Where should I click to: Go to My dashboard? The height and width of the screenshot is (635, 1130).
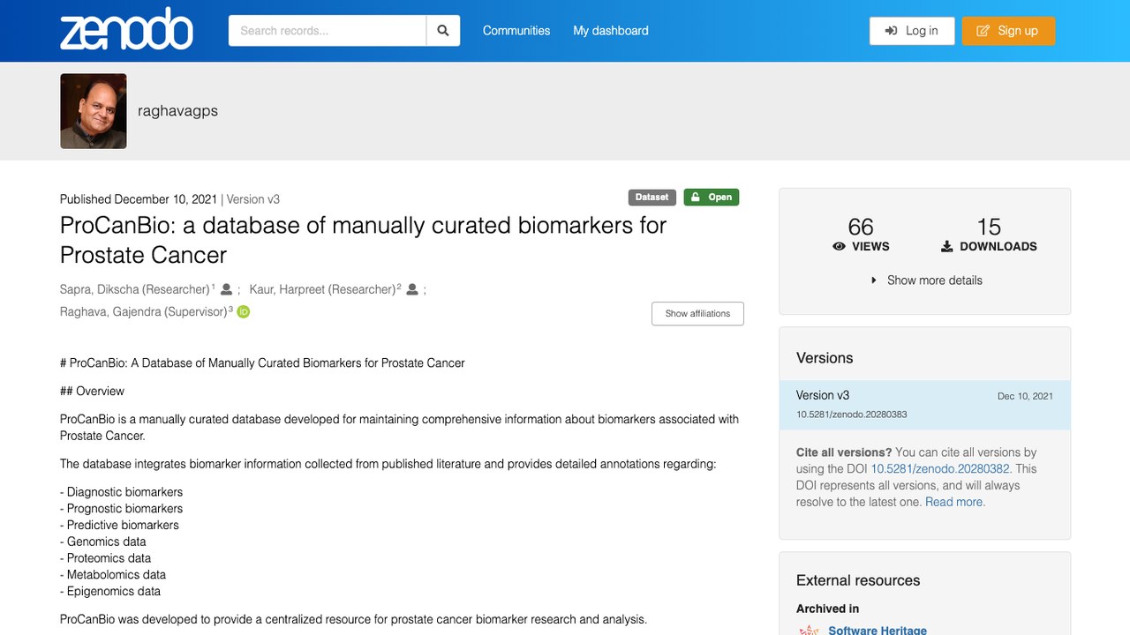[611, 31]
